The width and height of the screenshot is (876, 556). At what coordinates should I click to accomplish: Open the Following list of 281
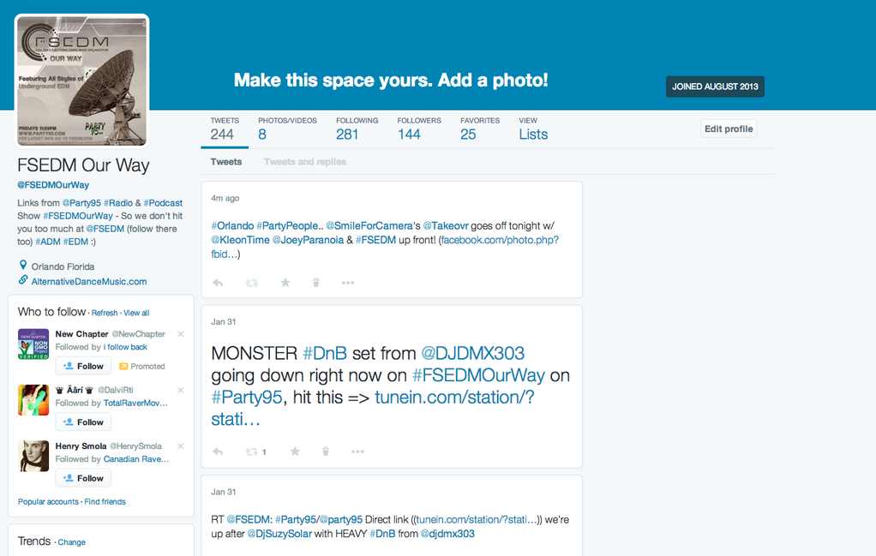(357, 129)
